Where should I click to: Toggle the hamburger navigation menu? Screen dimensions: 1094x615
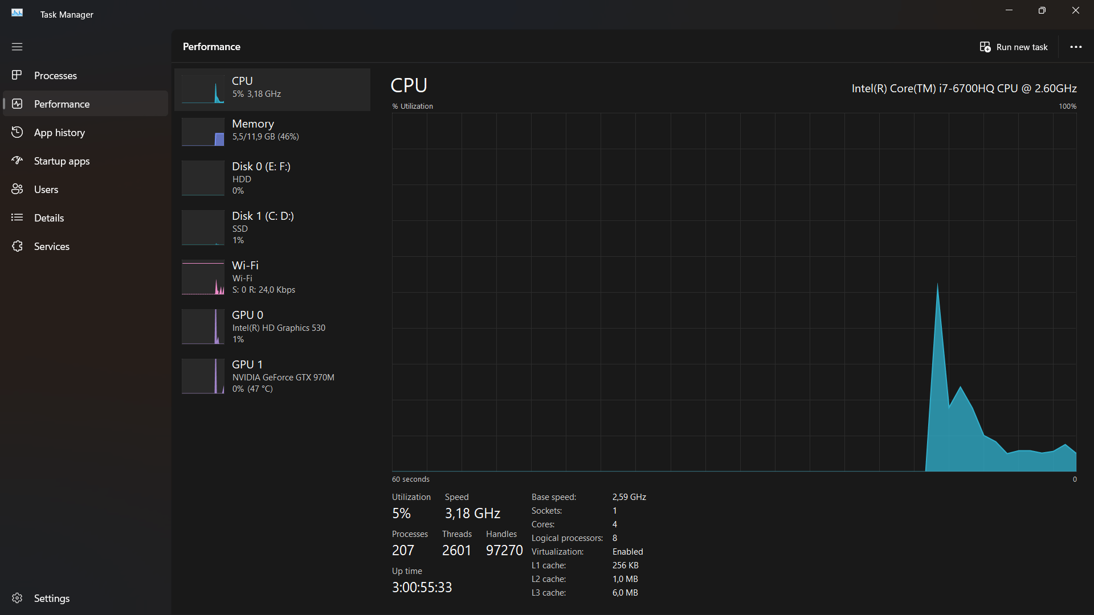tap(17, 47)
